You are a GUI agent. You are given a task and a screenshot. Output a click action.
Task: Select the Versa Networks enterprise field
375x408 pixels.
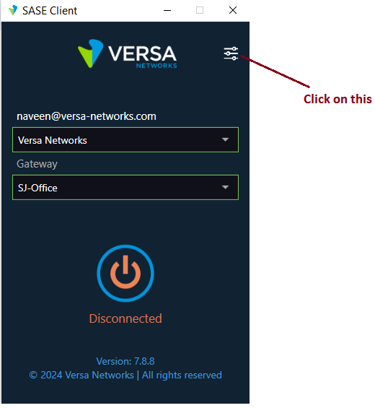pos(125,139)
